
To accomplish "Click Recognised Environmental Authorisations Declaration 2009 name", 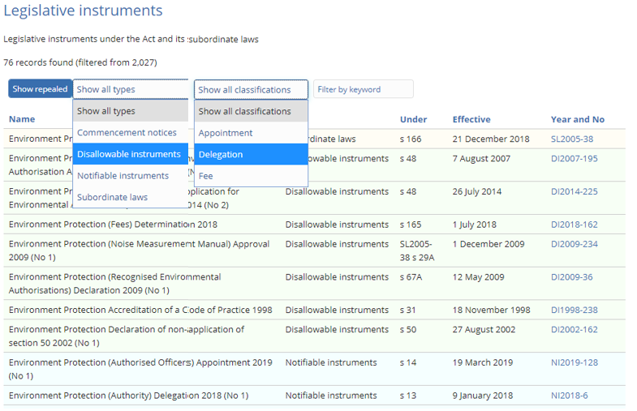I will click(115, 284).
